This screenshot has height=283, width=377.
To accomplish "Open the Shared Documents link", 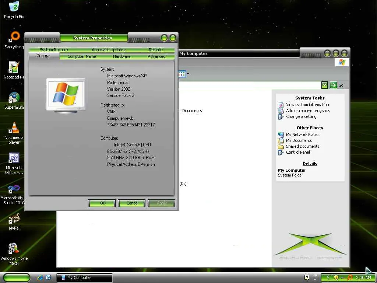I will click(303, 146).
